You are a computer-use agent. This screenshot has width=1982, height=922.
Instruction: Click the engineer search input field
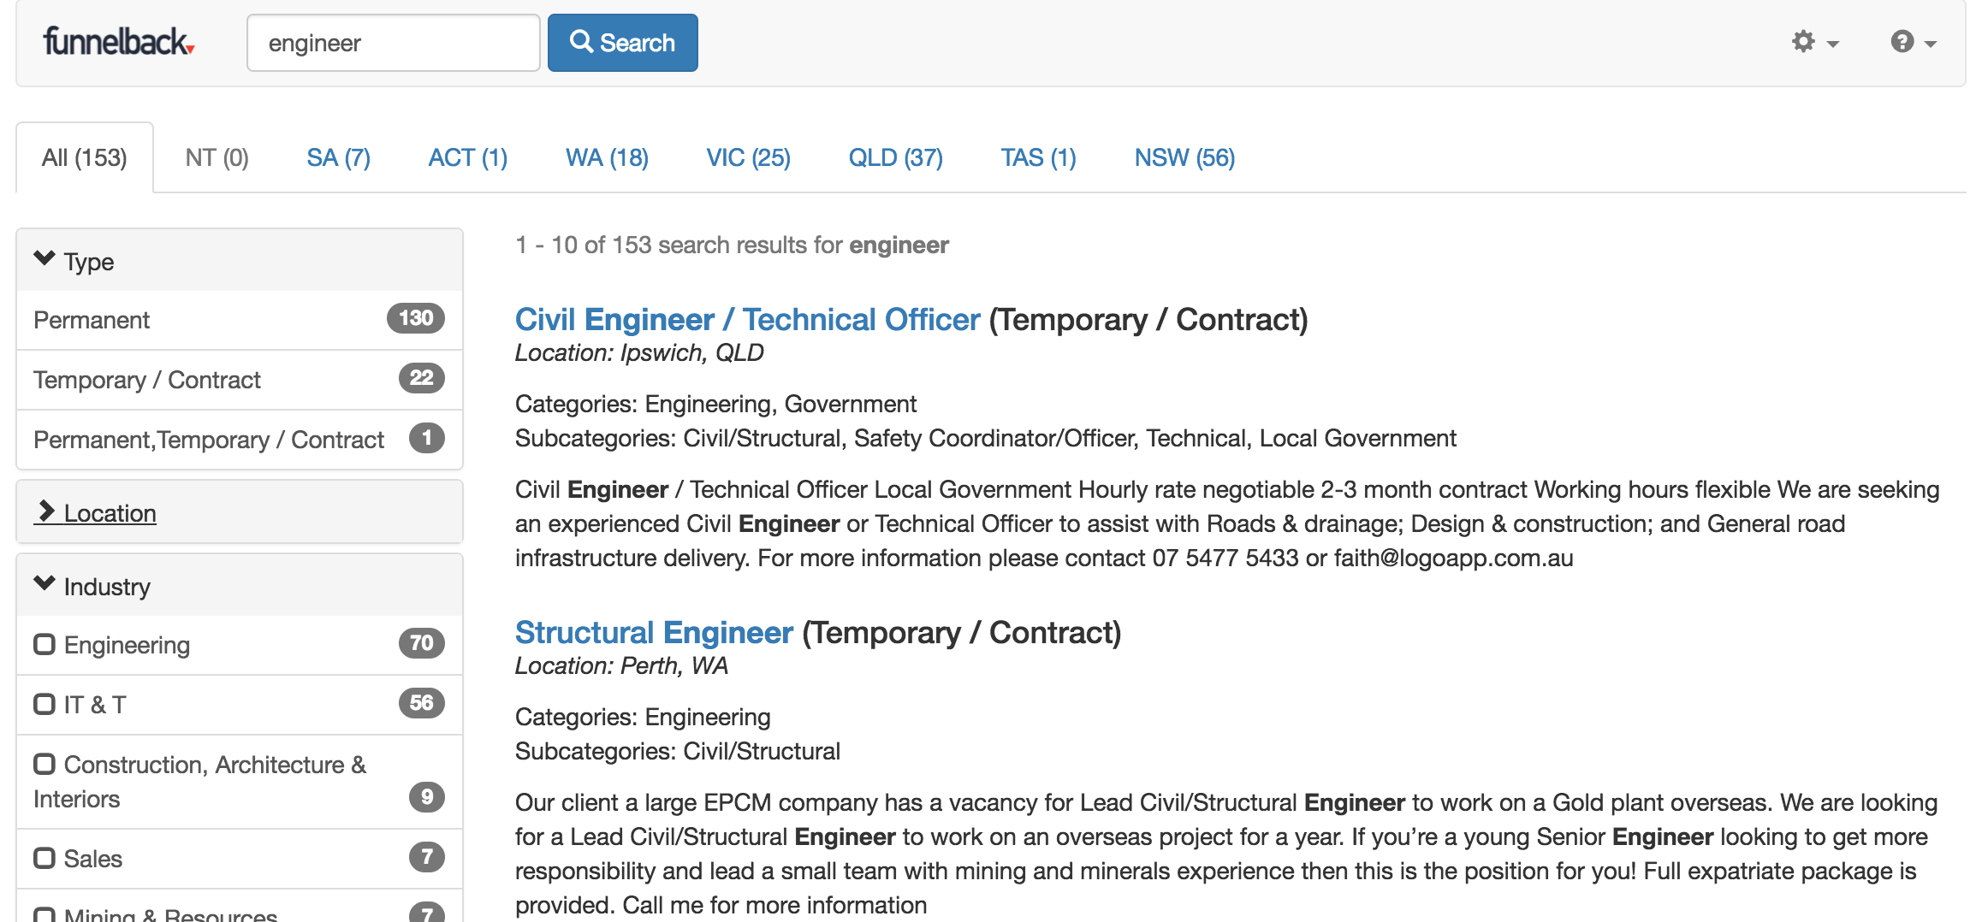(x=393, y=43)
